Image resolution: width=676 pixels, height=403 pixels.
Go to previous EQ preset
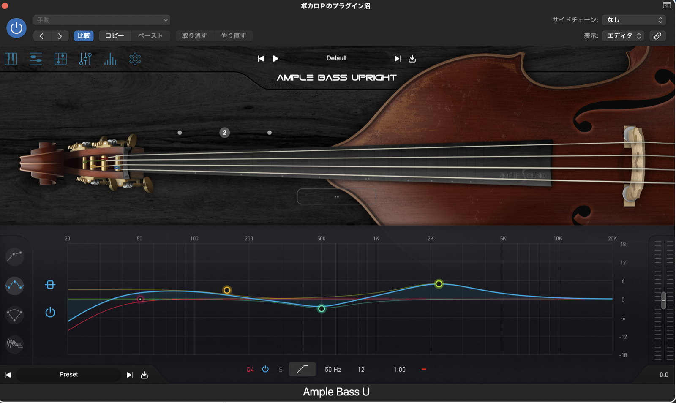8,375
